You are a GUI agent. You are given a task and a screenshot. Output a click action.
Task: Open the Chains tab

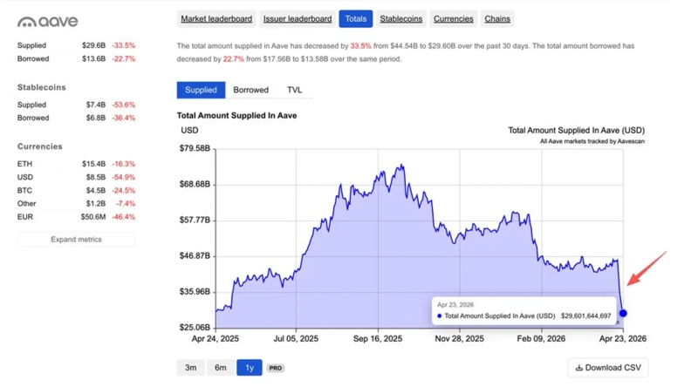coord(497,18)
